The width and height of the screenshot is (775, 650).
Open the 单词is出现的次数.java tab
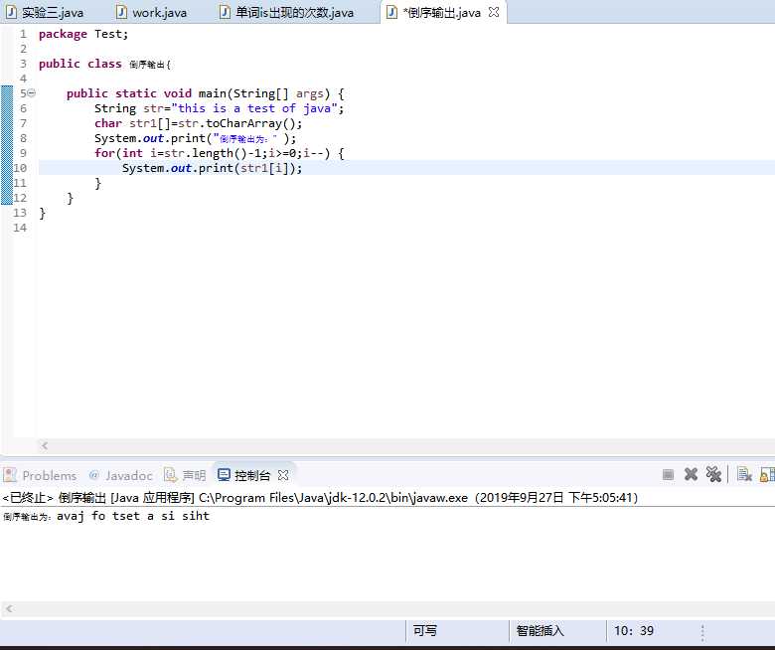tap(287, 12)
